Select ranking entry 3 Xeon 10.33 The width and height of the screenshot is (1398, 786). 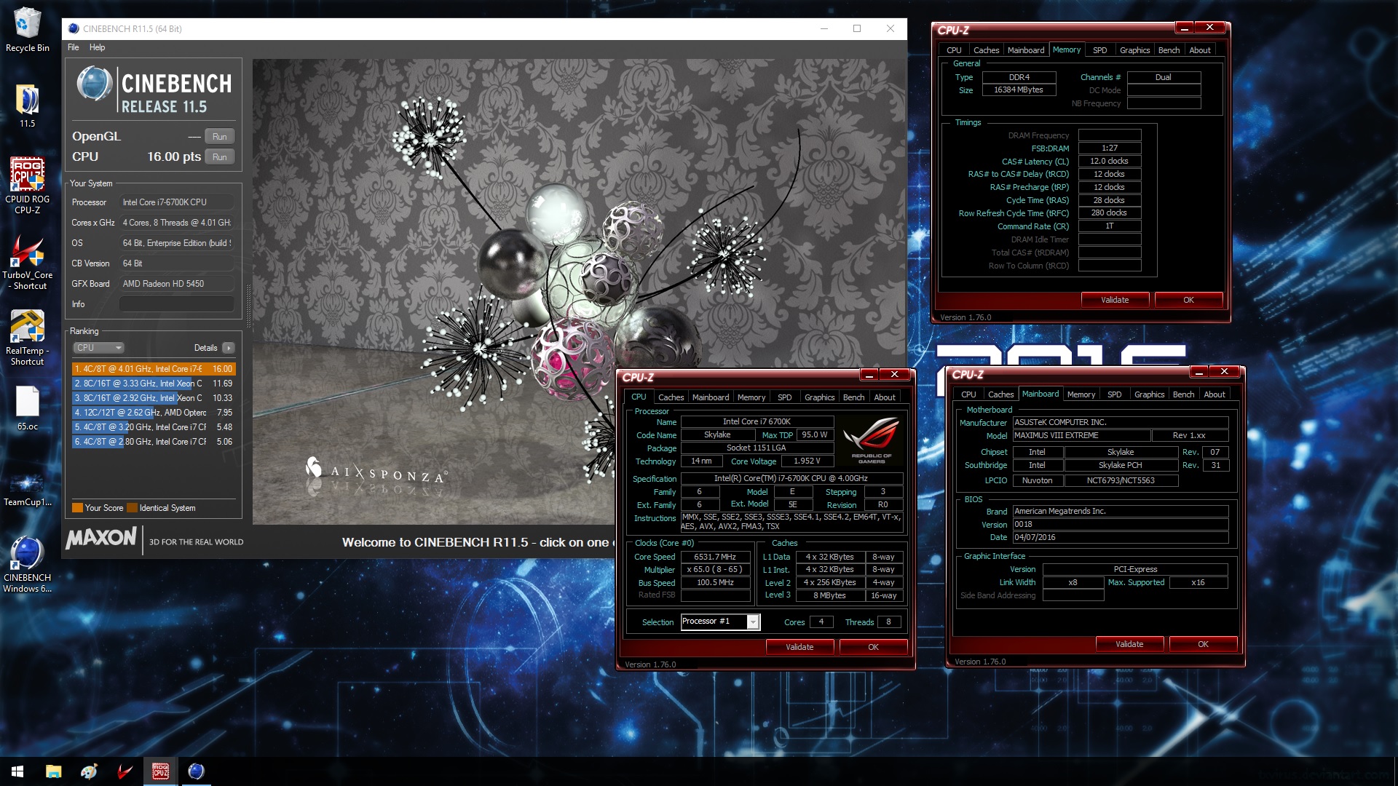click(154, 398)
